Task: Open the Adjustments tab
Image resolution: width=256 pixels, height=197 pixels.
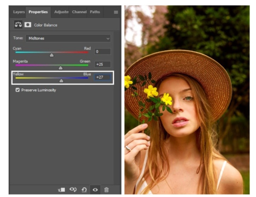Action: pos(60,12)
